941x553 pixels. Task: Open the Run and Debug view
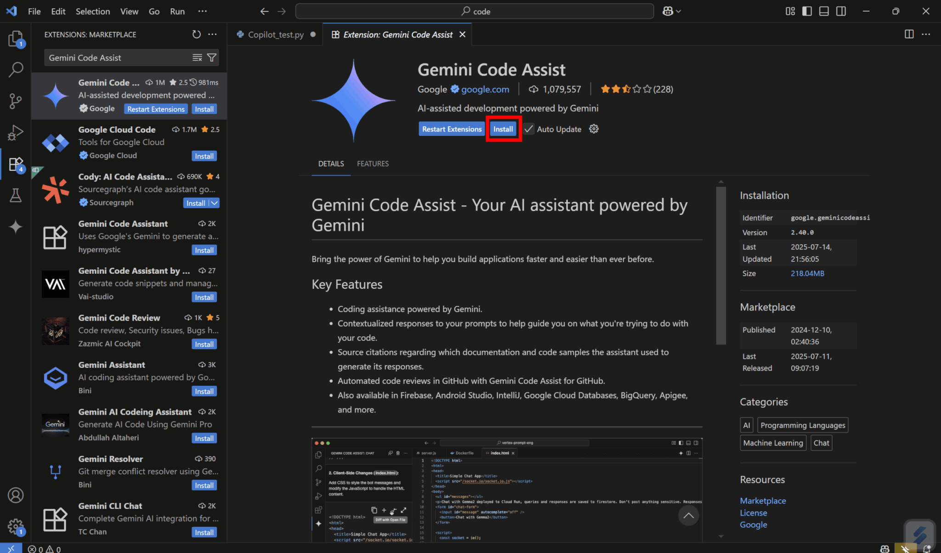16,132
